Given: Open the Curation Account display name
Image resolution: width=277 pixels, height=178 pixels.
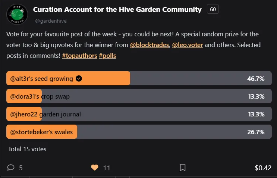Looking at the screenshot, I should point(117,10).
